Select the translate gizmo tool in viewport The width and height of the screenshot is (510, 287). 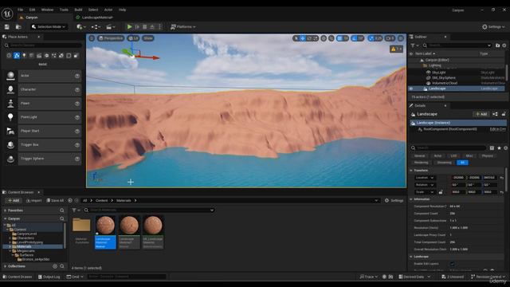click(303, 38)
